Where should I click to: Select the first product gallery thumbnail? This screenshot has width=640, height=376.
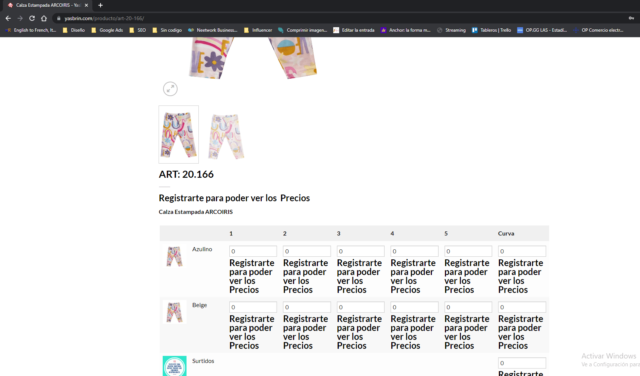(x=179, y=135)
